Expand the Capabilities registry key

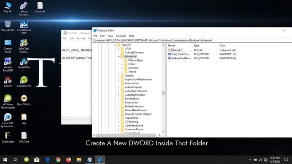tap(119, 118)
